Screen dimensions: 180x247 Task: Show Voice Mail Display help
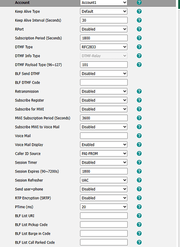(x=139, y=145)
